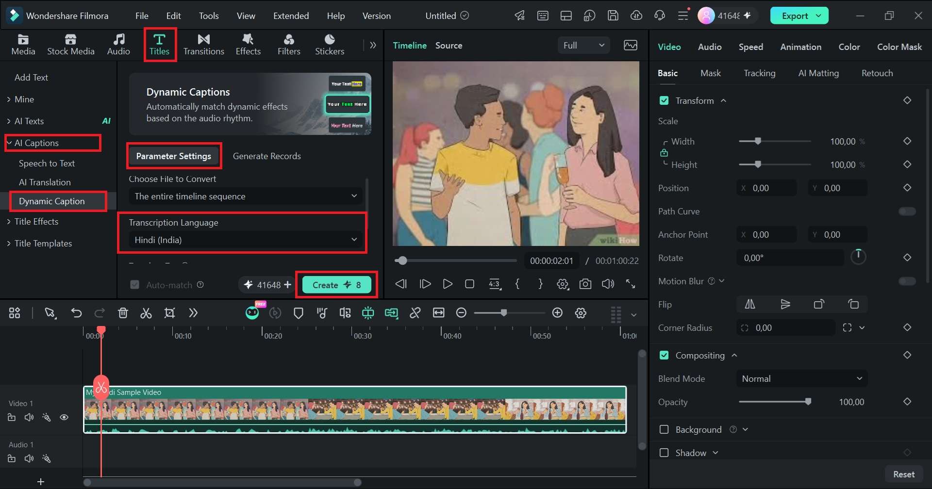
Task: Click the layout grid icon in timeline toolbar
Action: pyautogui.click(x=15, y=313)
